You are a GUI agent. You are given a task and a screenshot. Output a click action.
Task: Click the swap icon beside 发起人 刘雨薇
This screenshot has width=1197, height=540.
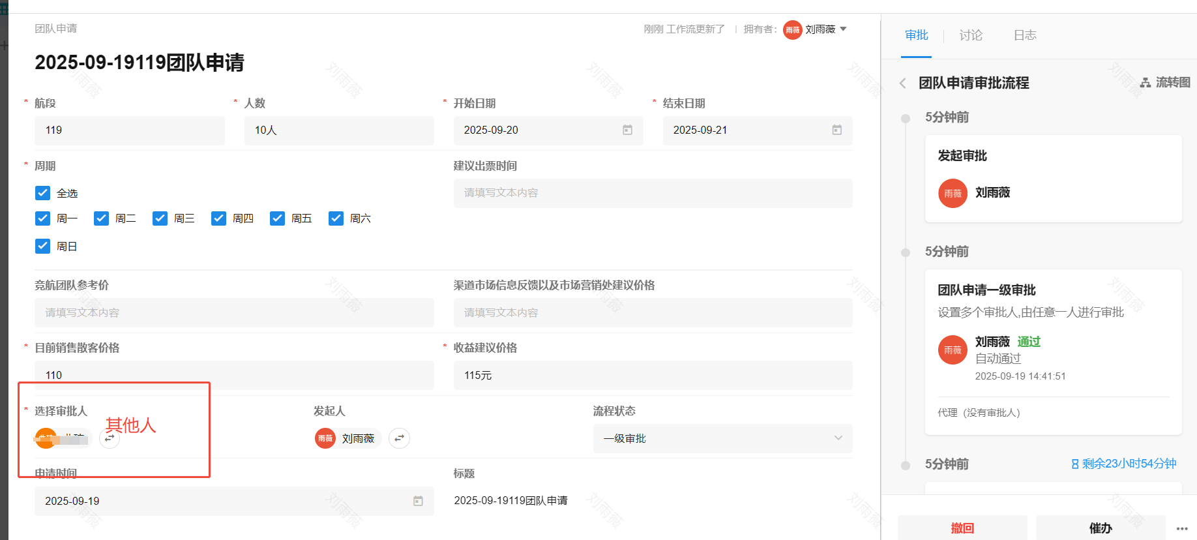[399, 438]
